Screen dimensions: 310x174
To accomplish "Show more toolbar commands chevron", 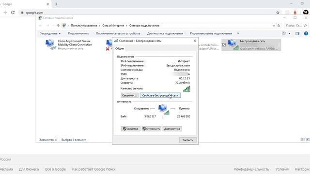I will [x=238, y=33].
